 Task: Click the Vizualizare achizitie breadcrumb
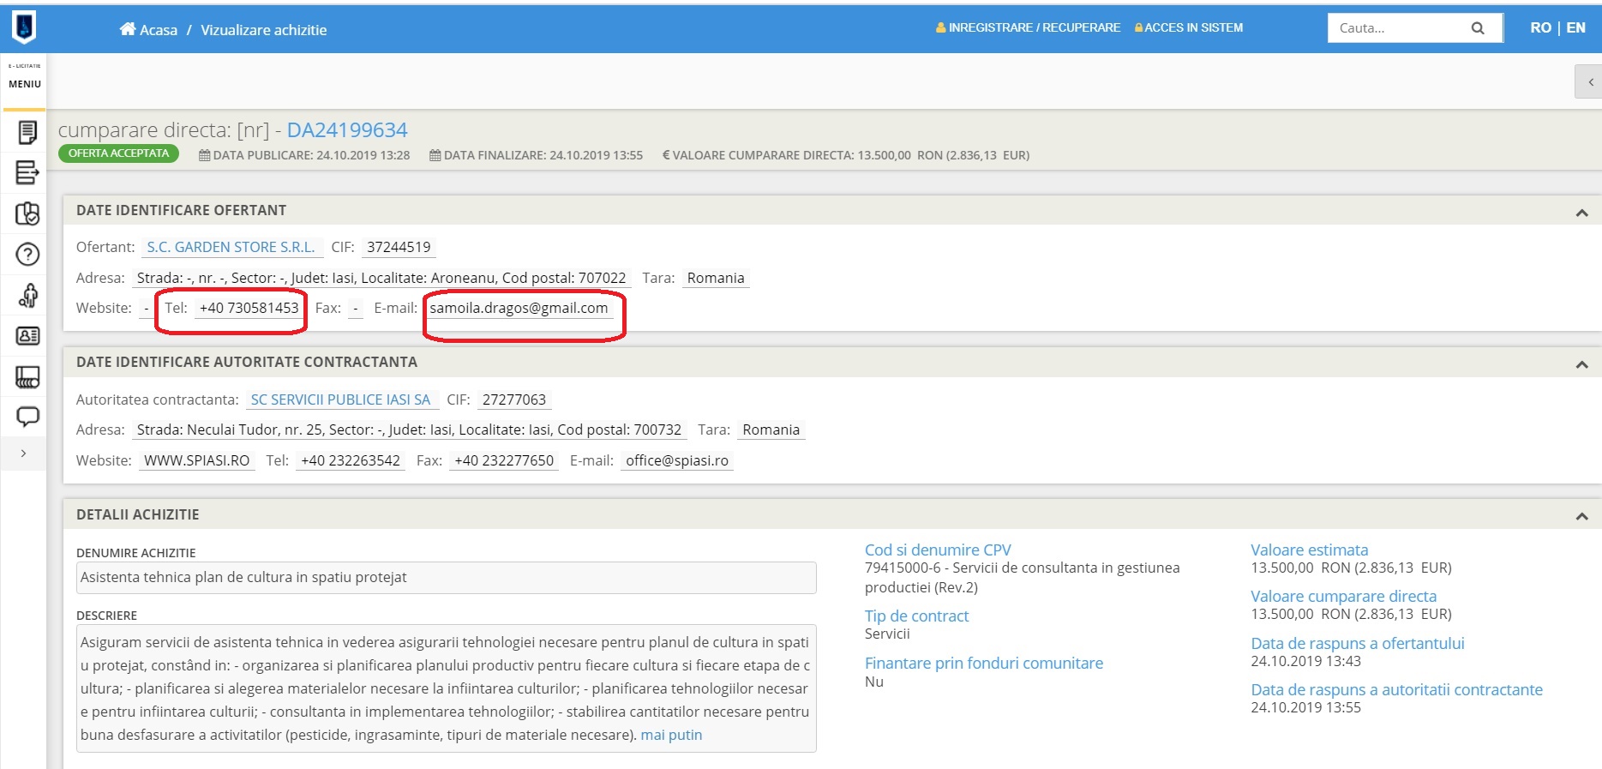(x=263, y=30)
